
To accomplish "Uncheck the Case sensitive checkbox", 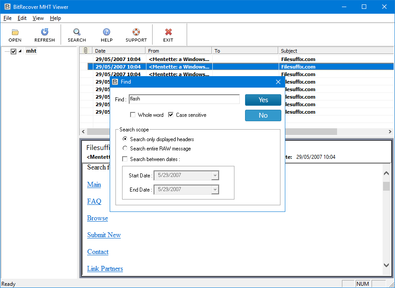I will (x=171, y=115).
